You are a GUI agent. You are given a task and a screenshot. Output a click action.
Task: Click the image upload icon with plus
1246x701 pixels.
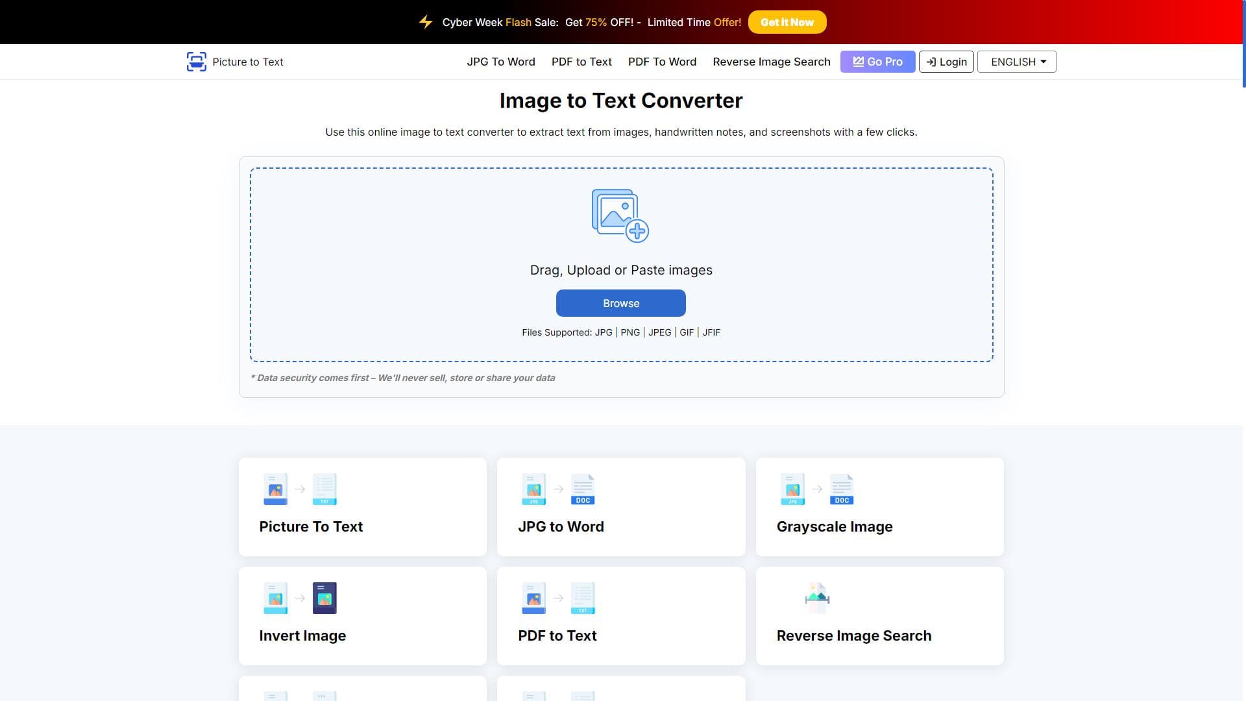tap(620, 215)
